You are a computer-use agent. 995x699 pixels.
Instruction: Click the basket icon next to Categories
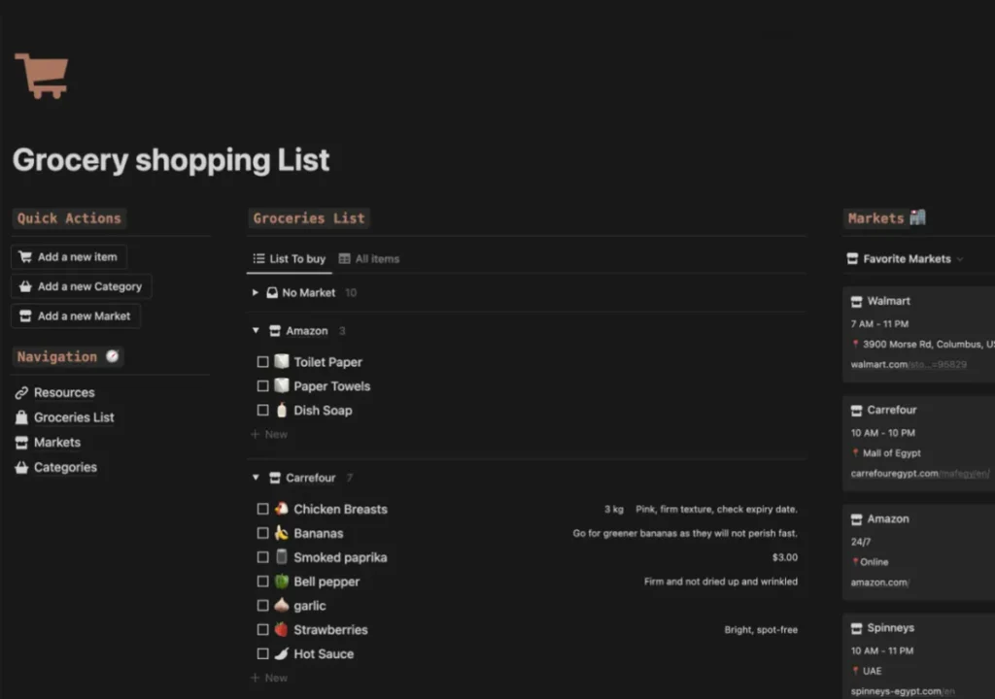click(21, 468)
